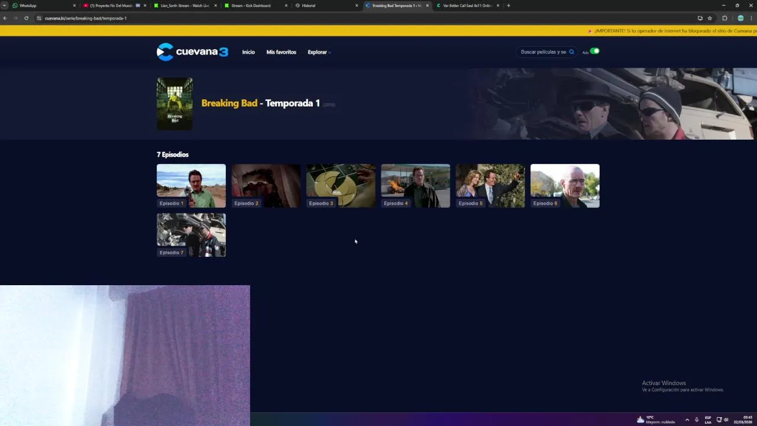This screenshot has width=757, height=426.
Task: Switch to Stream - Kick Dashboard tab
Action: [254, 5]
